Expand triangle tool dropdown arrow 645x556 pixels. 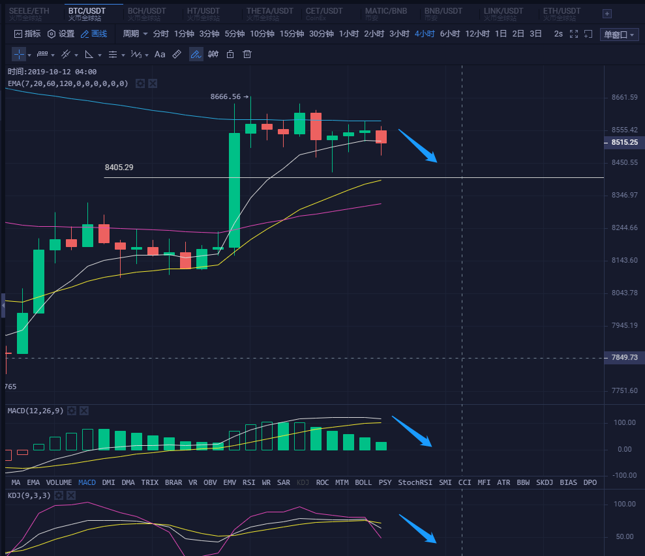(100, 55)
